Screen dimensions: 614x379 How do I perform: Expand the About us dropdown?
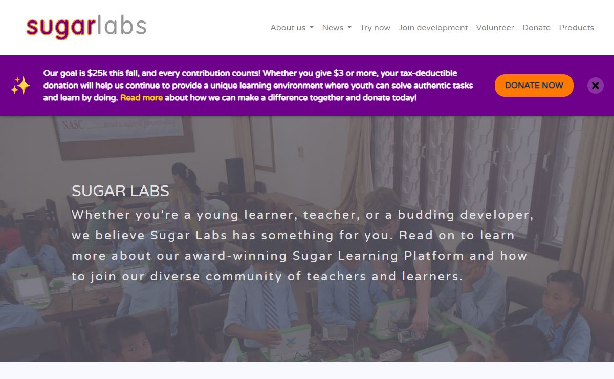coord(292,28)
